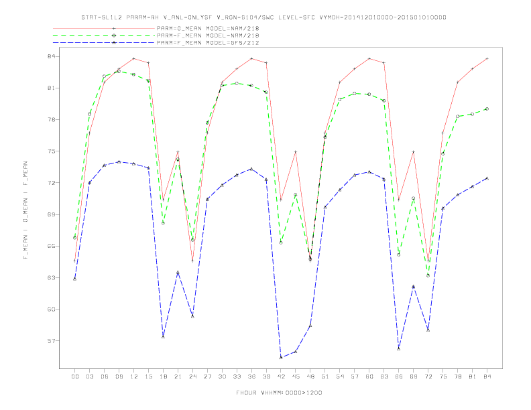Screen dimensions: 531x410
Task: Click x-axis forecast hour label 45
Action: [x=296, y=377]
